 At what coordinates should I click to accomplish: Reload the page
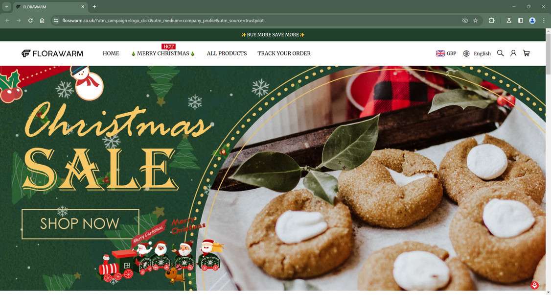[x=30, y=21]
